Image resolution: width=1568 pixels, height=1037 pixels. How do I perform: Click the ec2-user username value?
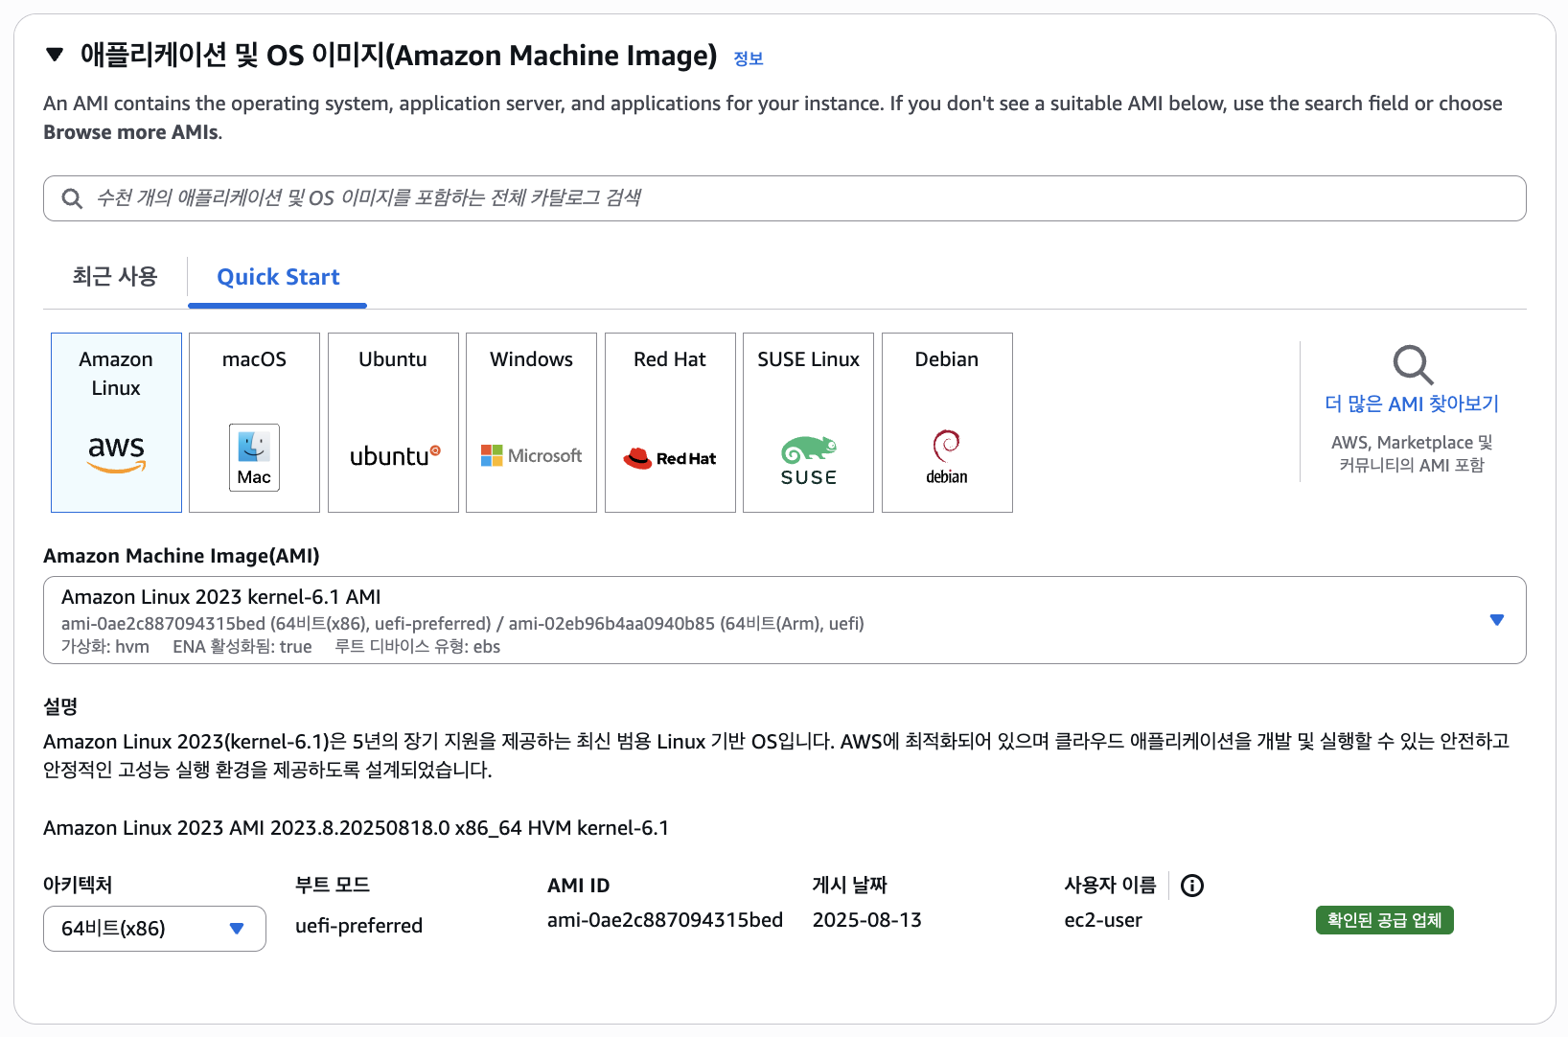pyautogui.click(x=1103, y=920)
